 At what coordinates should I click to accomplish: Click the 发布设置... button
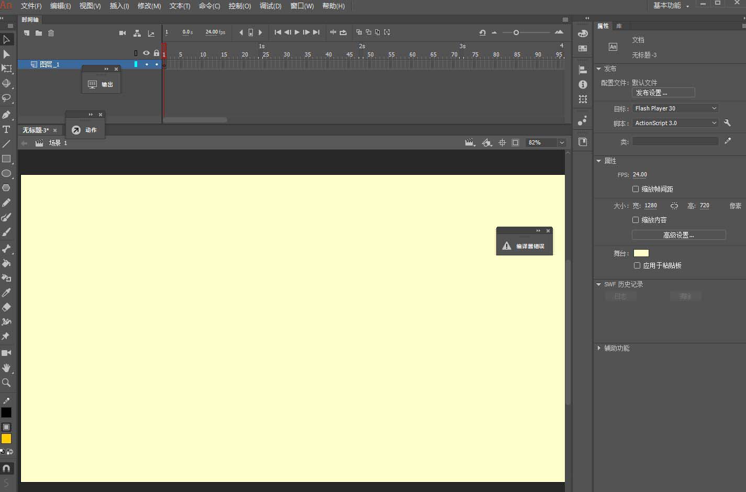663,93
